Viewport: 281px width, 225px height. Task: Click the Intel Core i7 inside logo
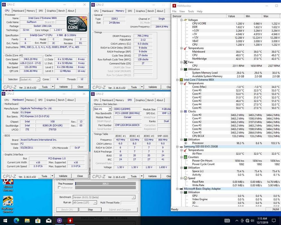[x=77, y=24]
